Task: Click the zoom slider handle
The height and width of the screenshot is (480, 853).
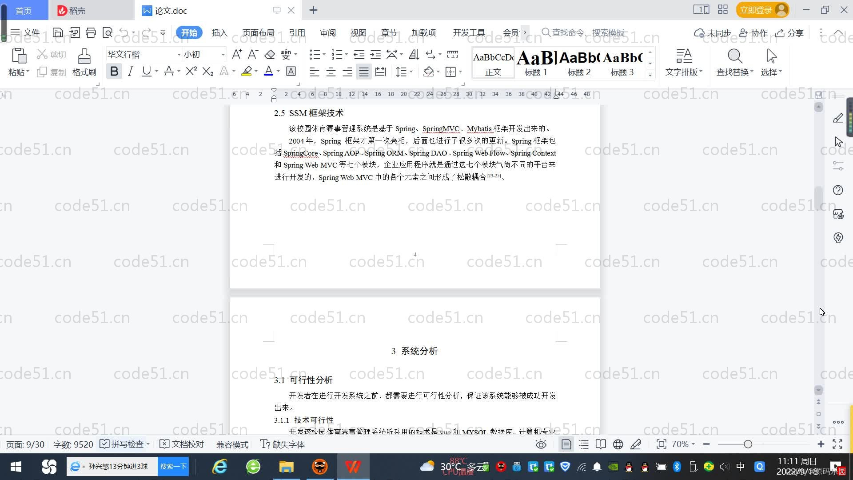Action: [x=748, y=444]
